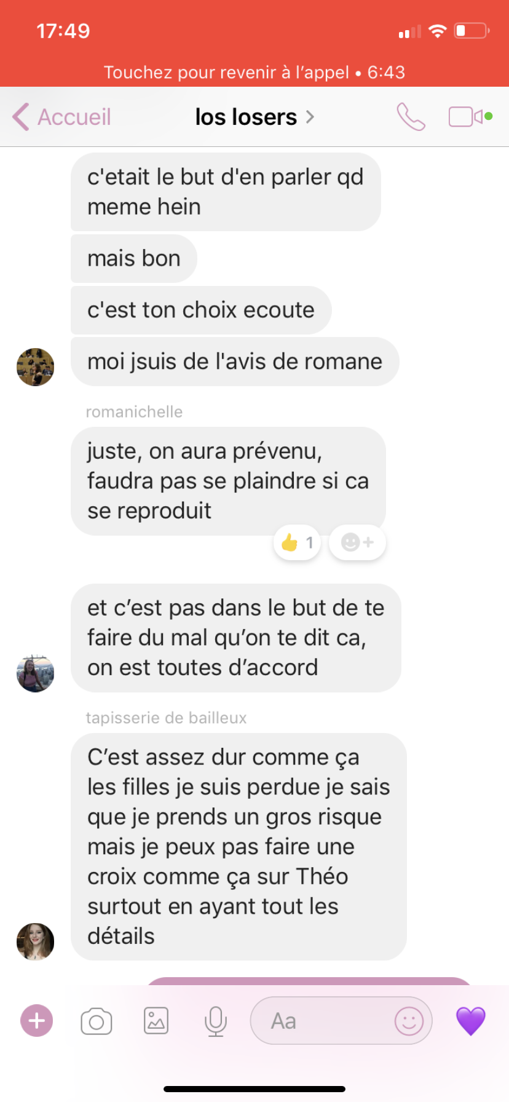Add a reaction with smiley plus icon
509x1102 pixels.
(x=357, y=542)
